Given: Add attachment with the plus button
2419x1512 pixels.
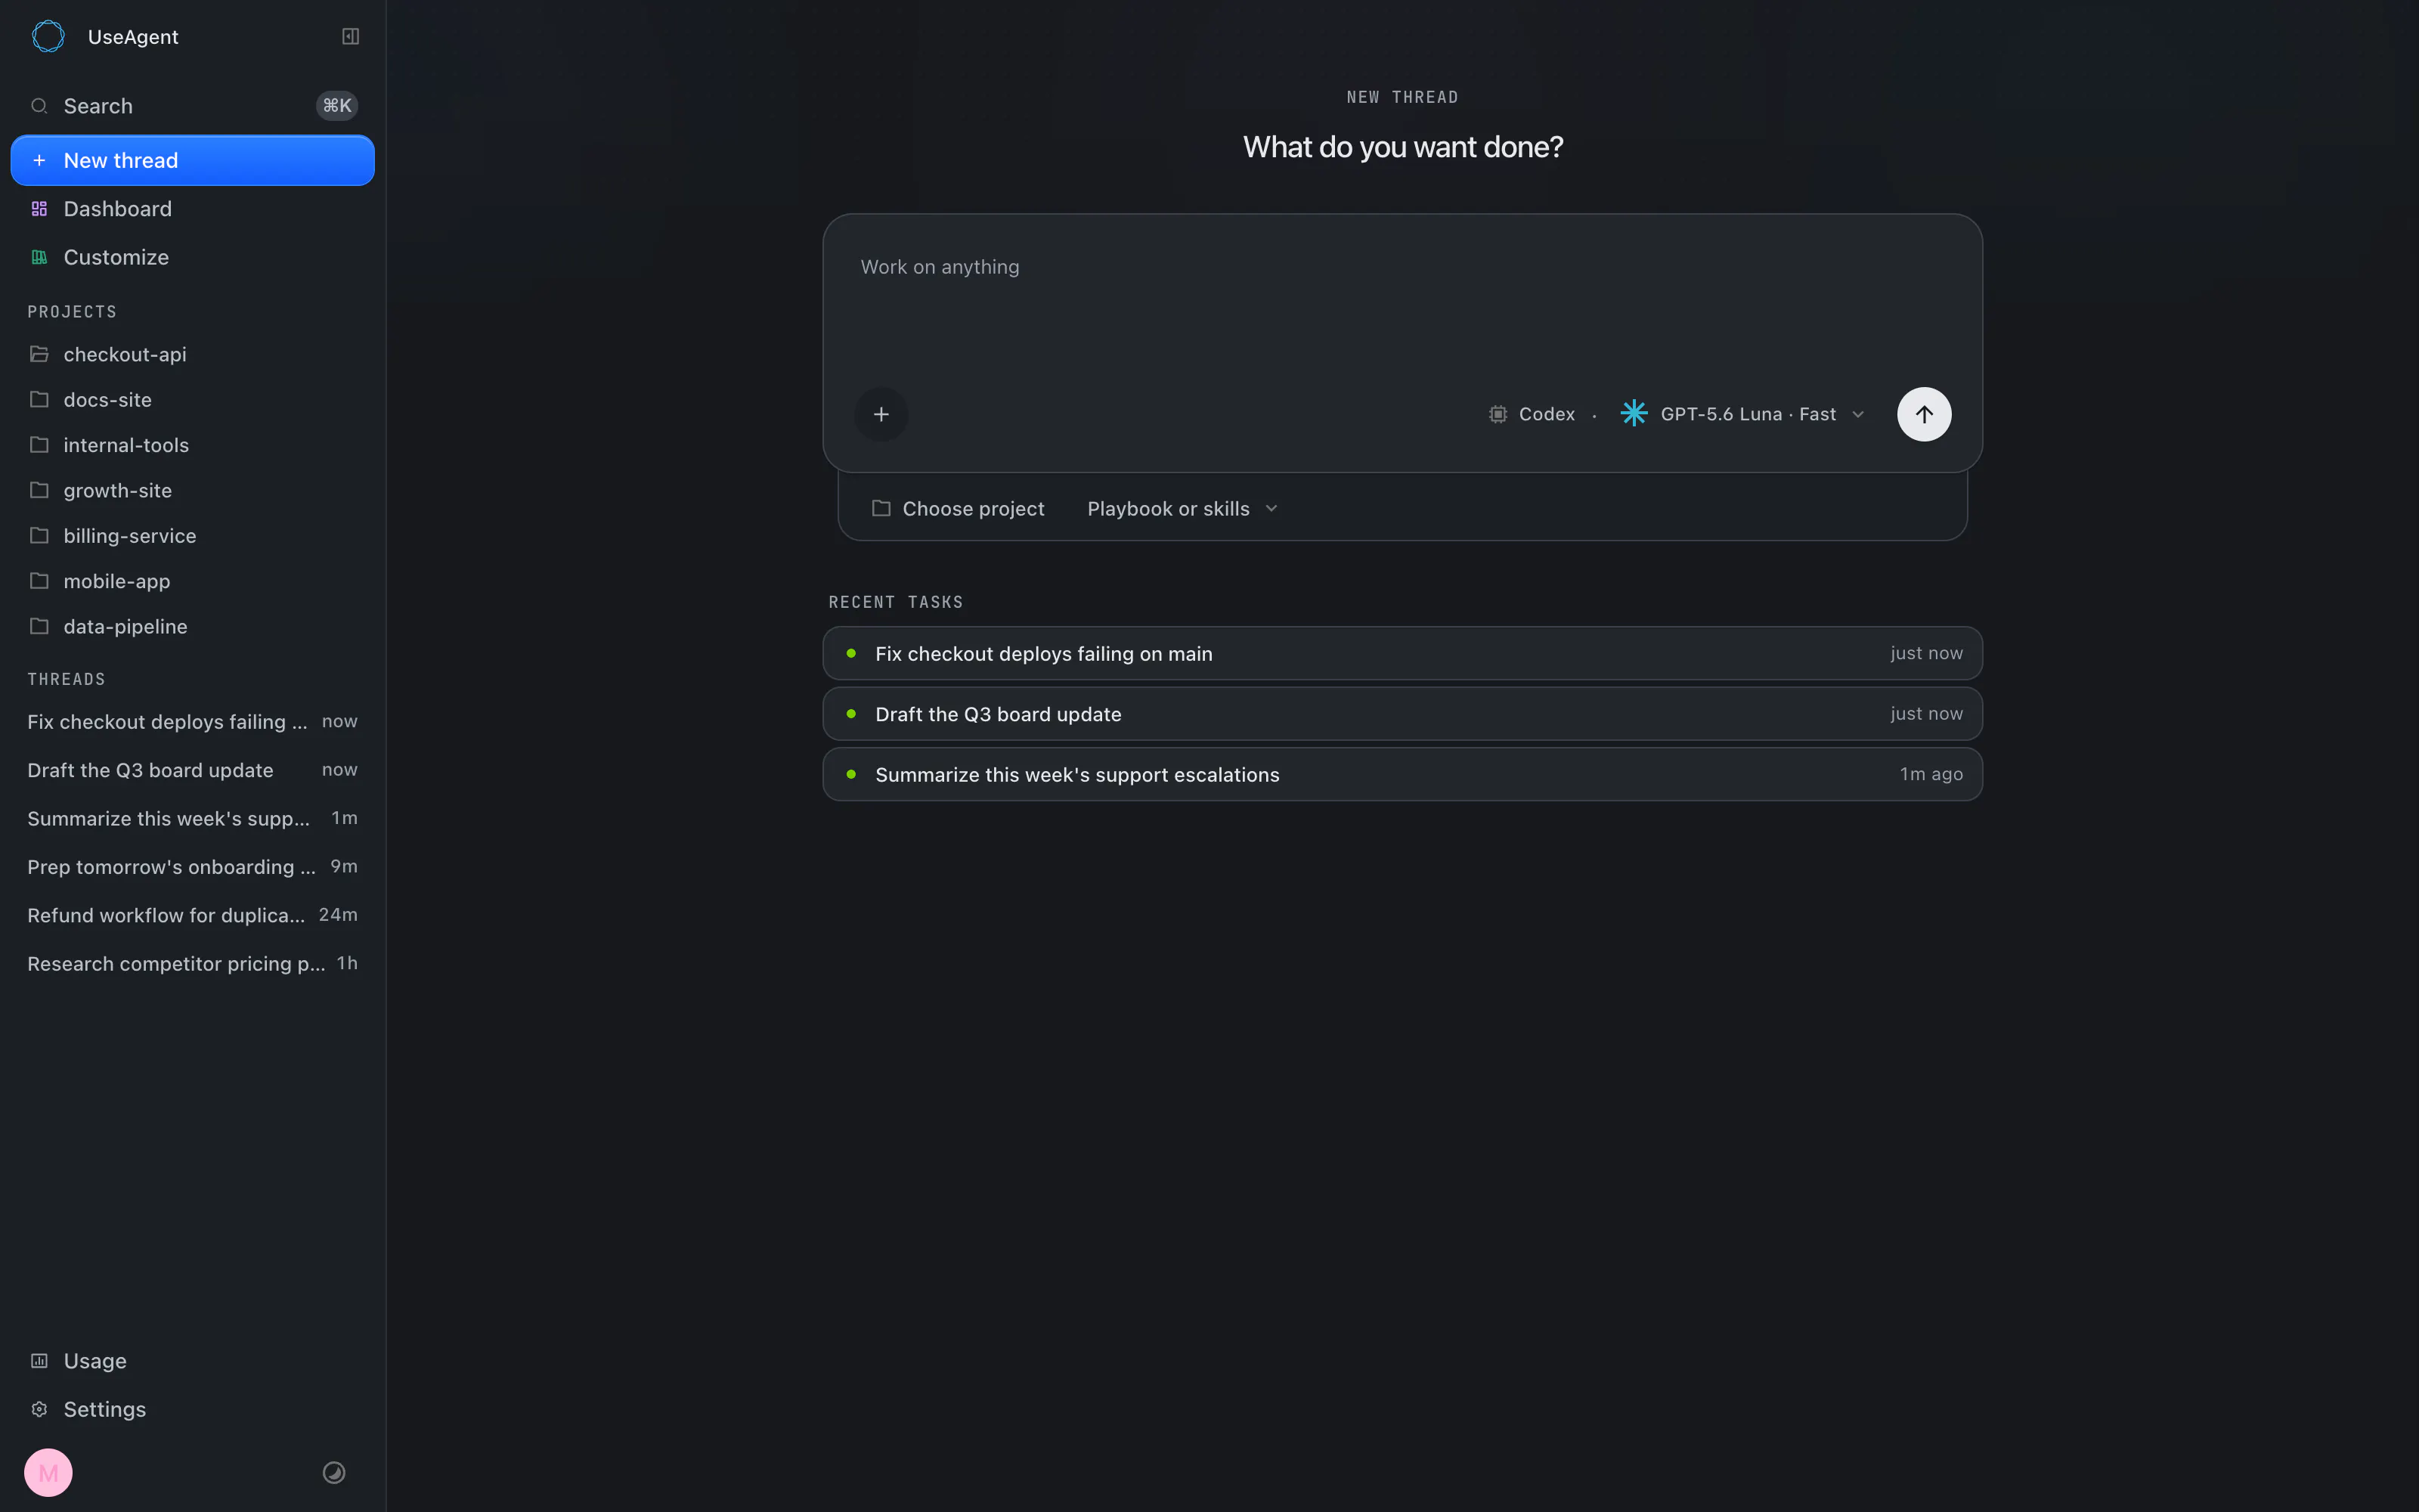Looking at the screenshot, I should [881, 414].
